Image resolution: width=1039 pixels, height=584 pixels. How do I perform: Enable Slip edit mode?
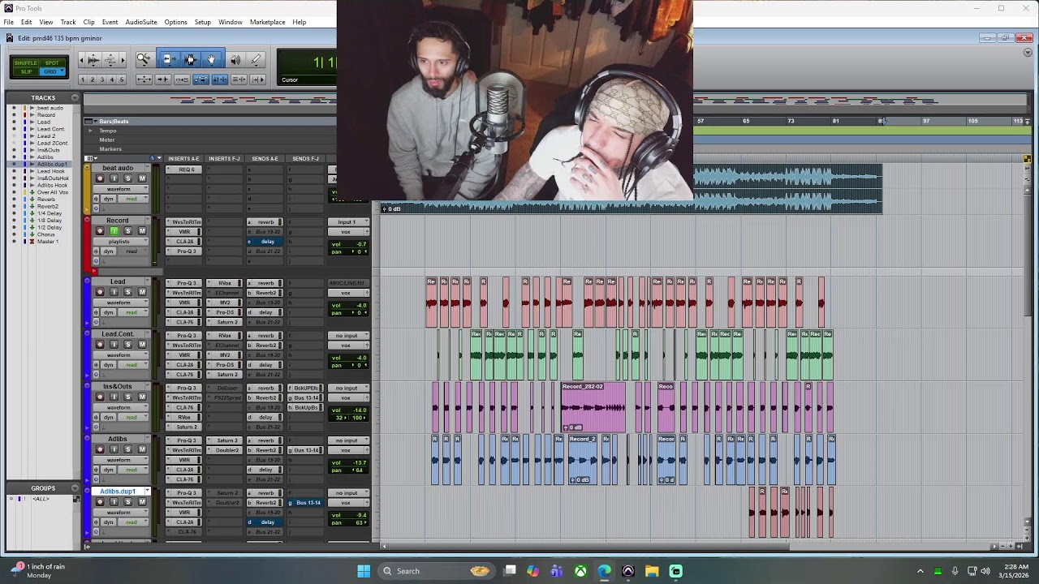pos(25,71)
